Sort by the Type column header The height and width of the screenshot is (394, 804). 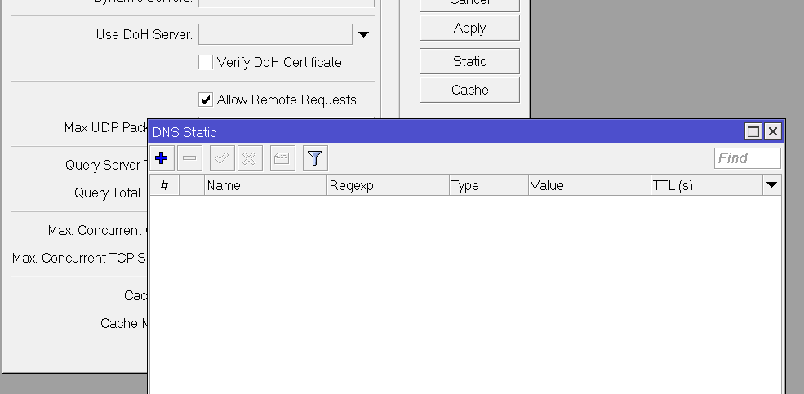pos(488,185)
